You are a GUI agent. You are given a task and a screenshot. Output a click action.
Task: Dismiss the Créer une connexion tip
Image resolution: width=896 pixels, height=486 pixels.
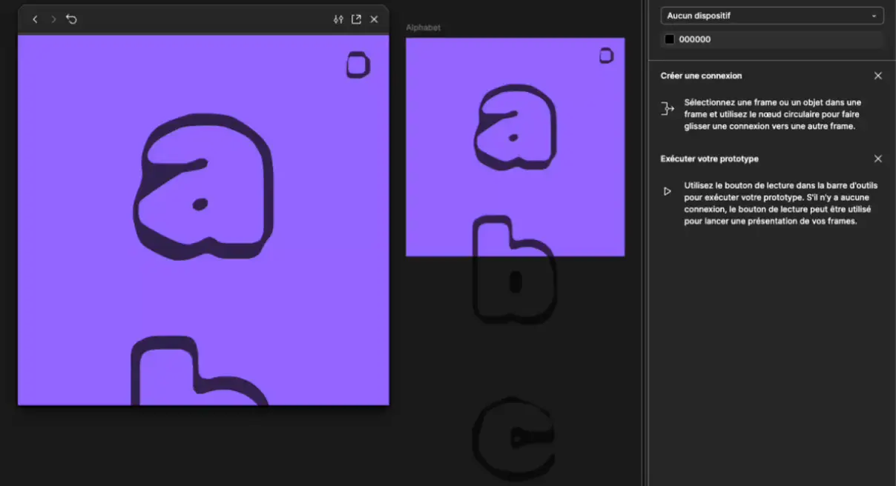[878, 76]
